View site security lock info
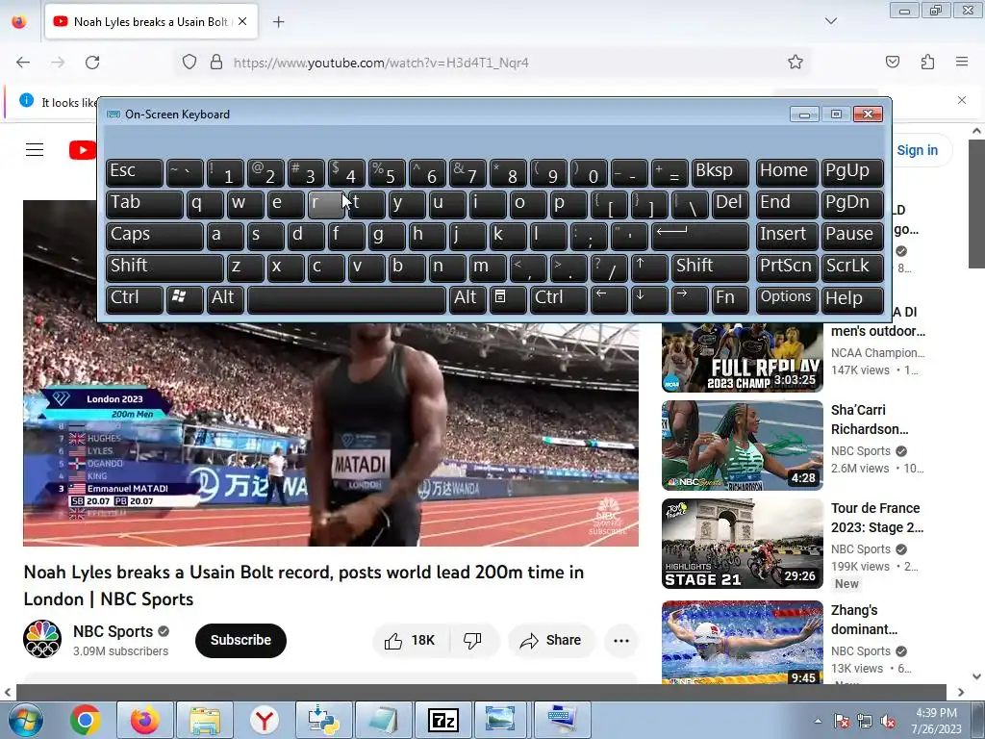The image size is (985, 739). coord(216,63)
